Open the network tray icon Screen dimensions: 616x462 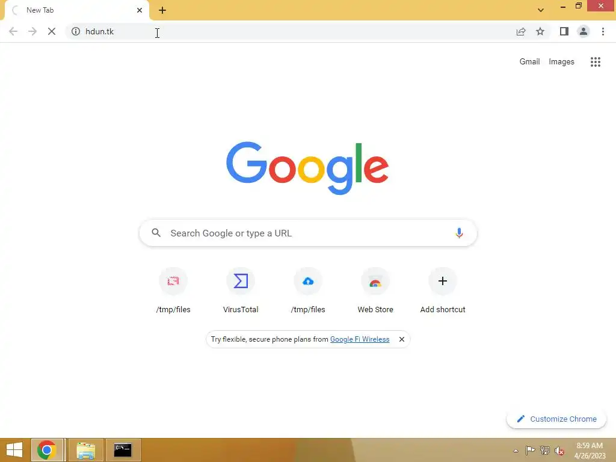pos(544,451)
